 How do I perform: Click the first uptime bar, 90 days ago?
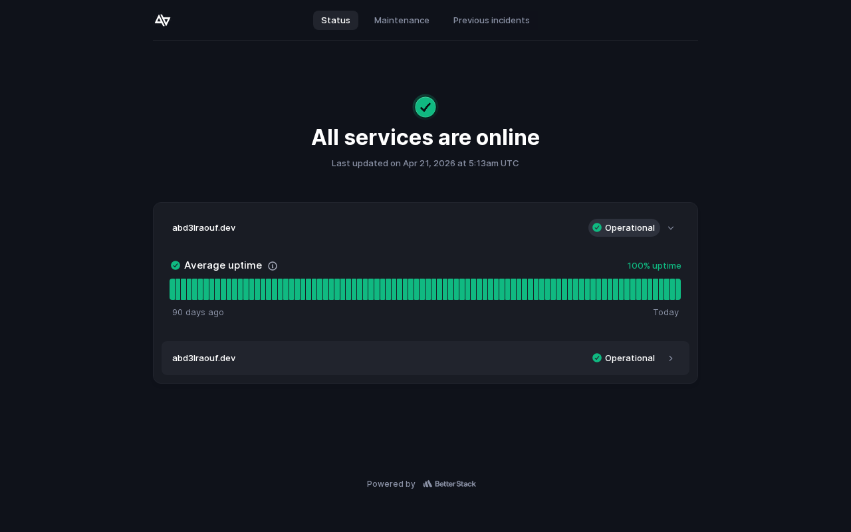click(172, 289)
